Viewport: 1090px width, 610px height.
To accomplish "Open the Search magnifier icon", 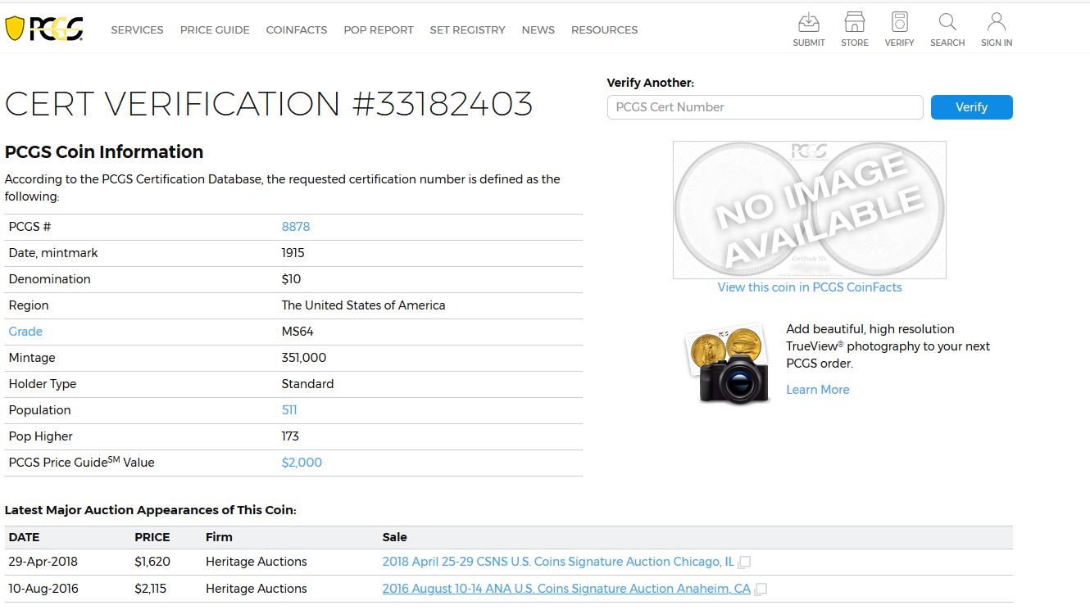I will click(x=947, y=22).
